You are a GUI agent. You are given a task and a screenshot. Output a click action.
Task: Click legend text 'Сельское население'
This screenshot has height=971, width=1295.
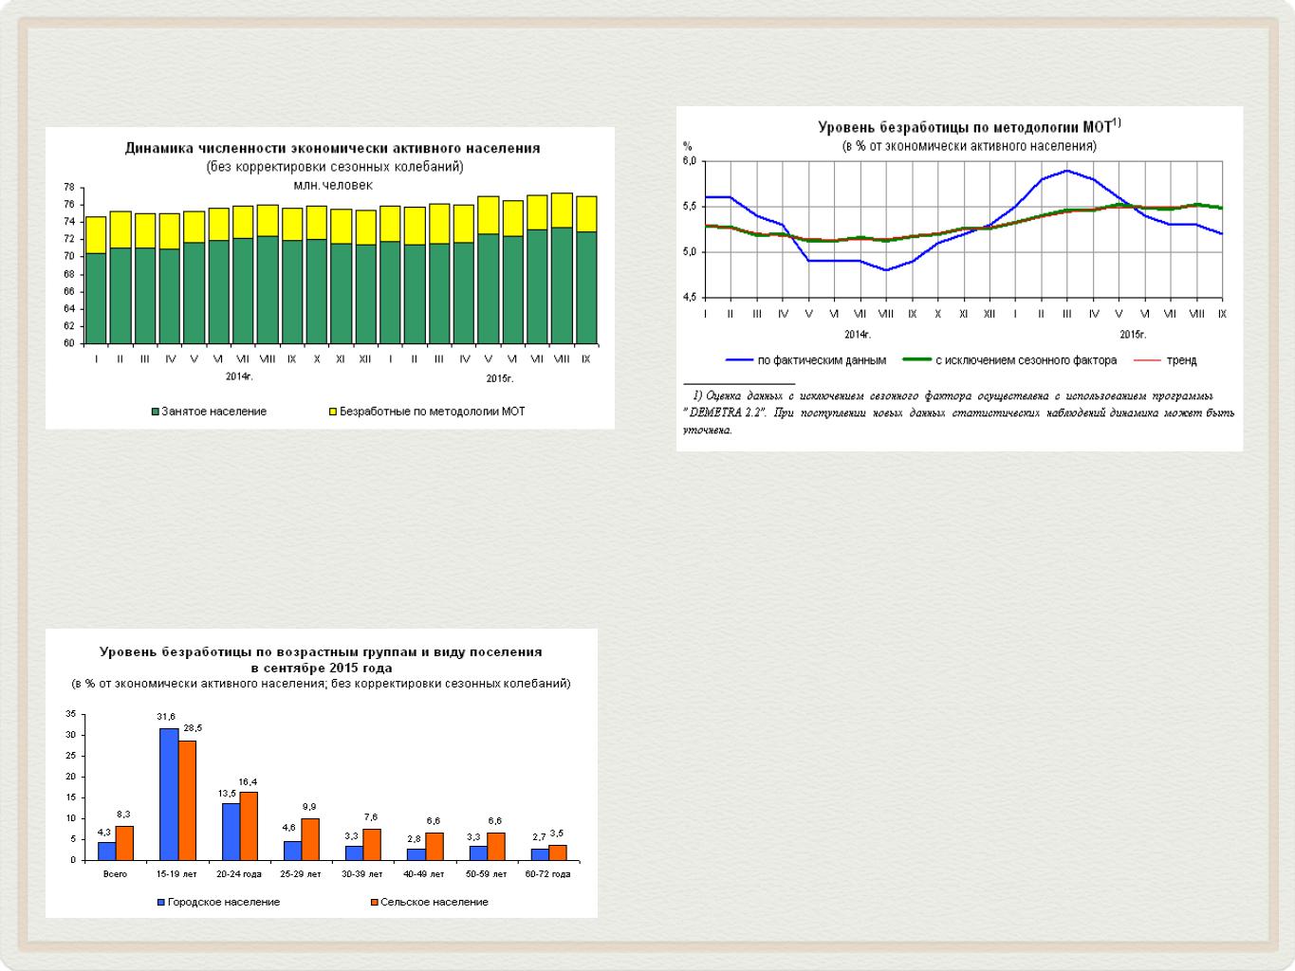435,903
